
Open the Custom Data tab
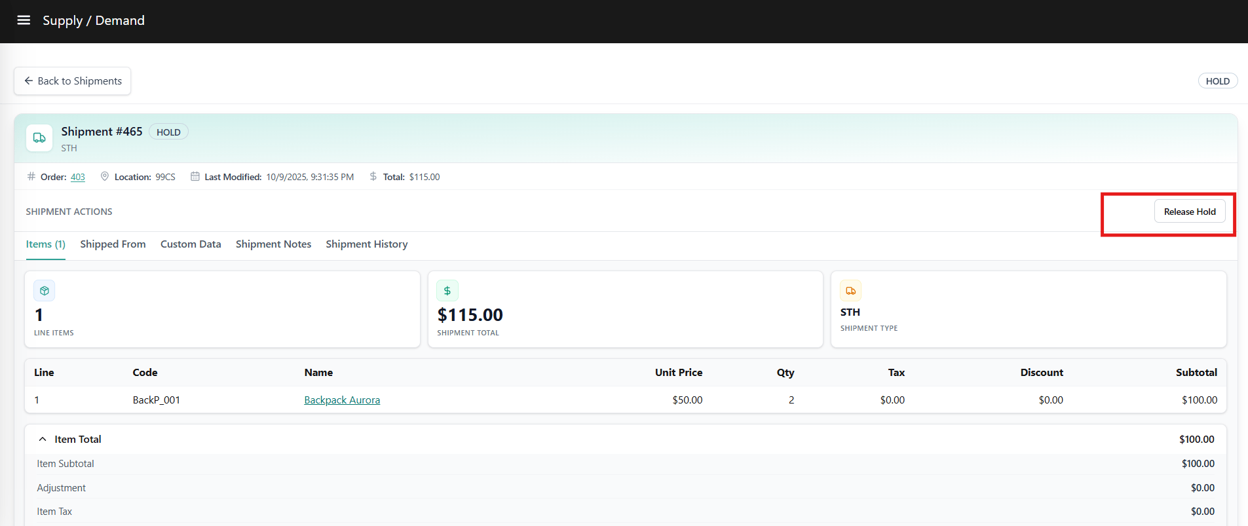[x=191, y=244]
